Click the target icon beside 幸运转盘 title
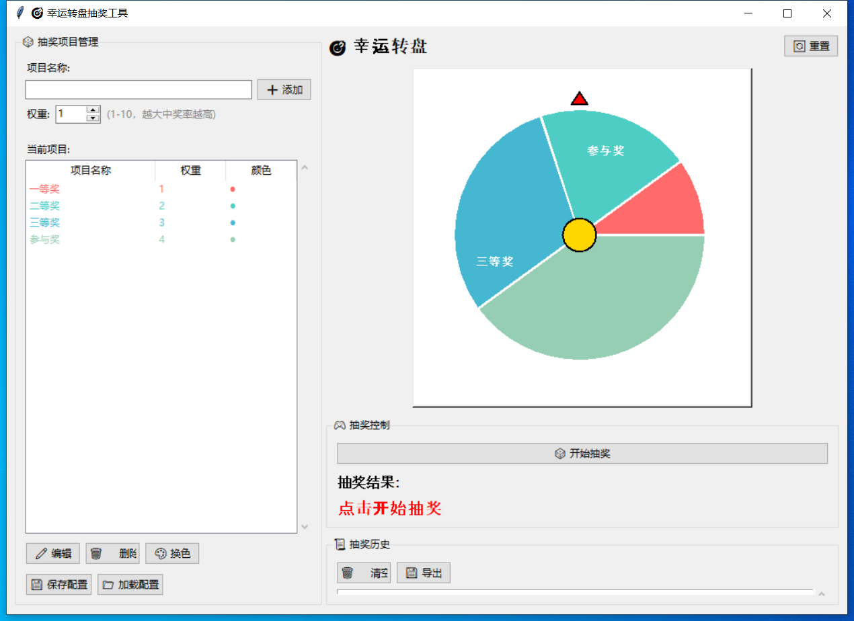Viewport: 854px width, 621px height. [338, 48]
